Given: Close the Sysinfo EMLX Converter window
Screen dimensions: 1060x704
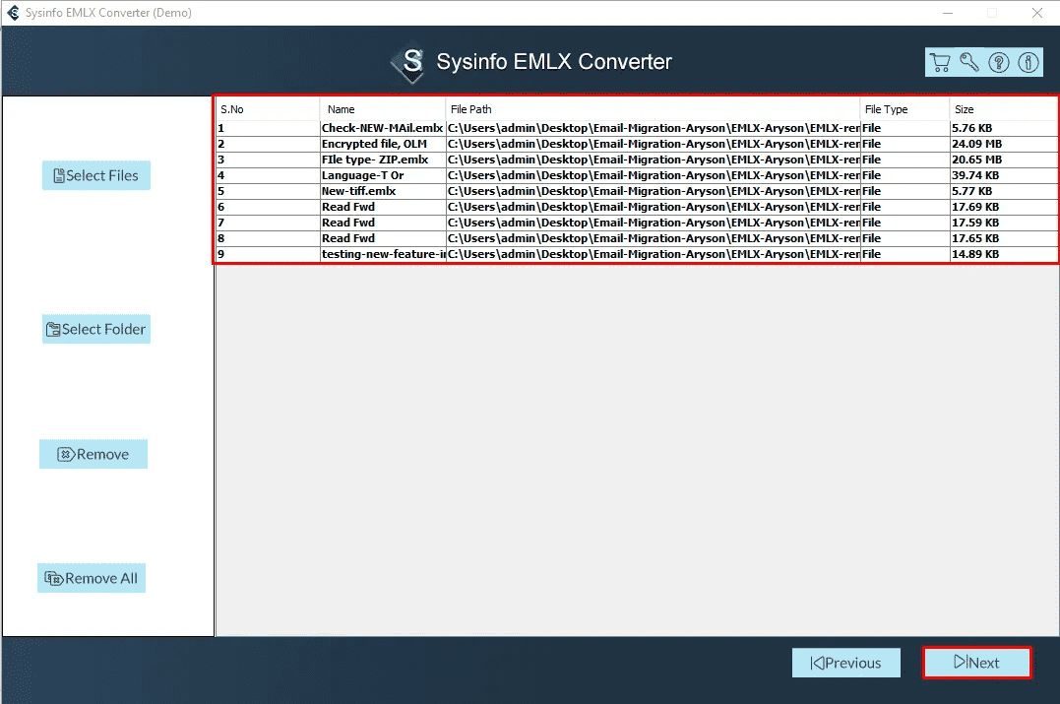Looking at the screenshot, I should [1037, 13].
